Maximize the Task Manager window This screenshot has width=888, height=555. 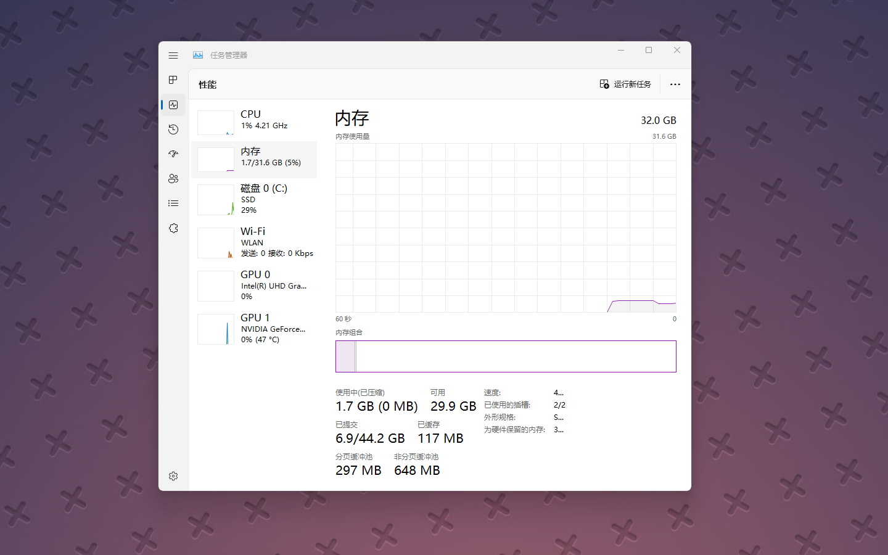pyautogui.click(x=649, y=50)
